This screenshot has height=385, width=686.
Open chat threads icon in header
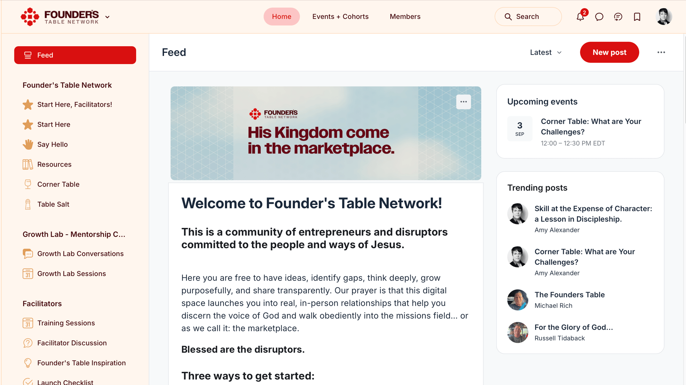point(618,16)
